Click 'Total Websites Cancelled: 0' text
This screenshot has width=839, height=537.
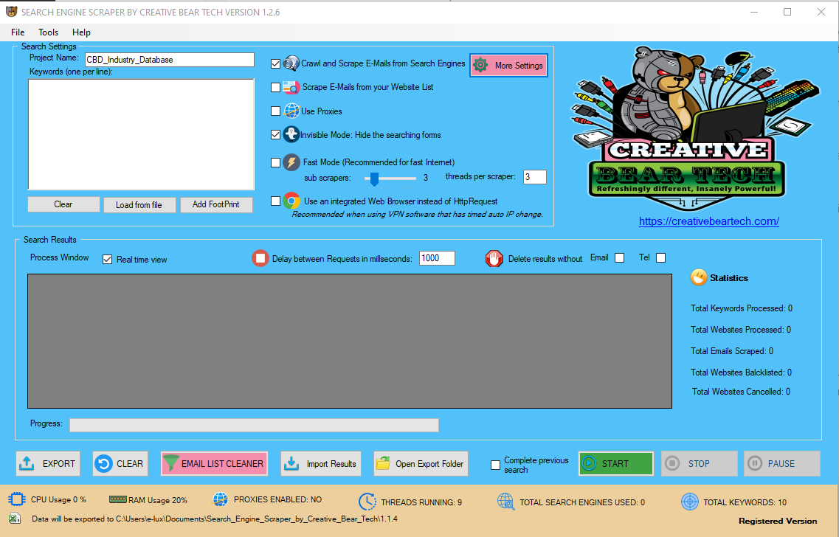click(741, 392)
